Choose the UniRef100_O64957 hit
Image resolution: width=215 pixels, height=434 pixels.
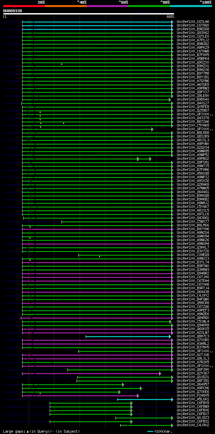tap(193, 384)
